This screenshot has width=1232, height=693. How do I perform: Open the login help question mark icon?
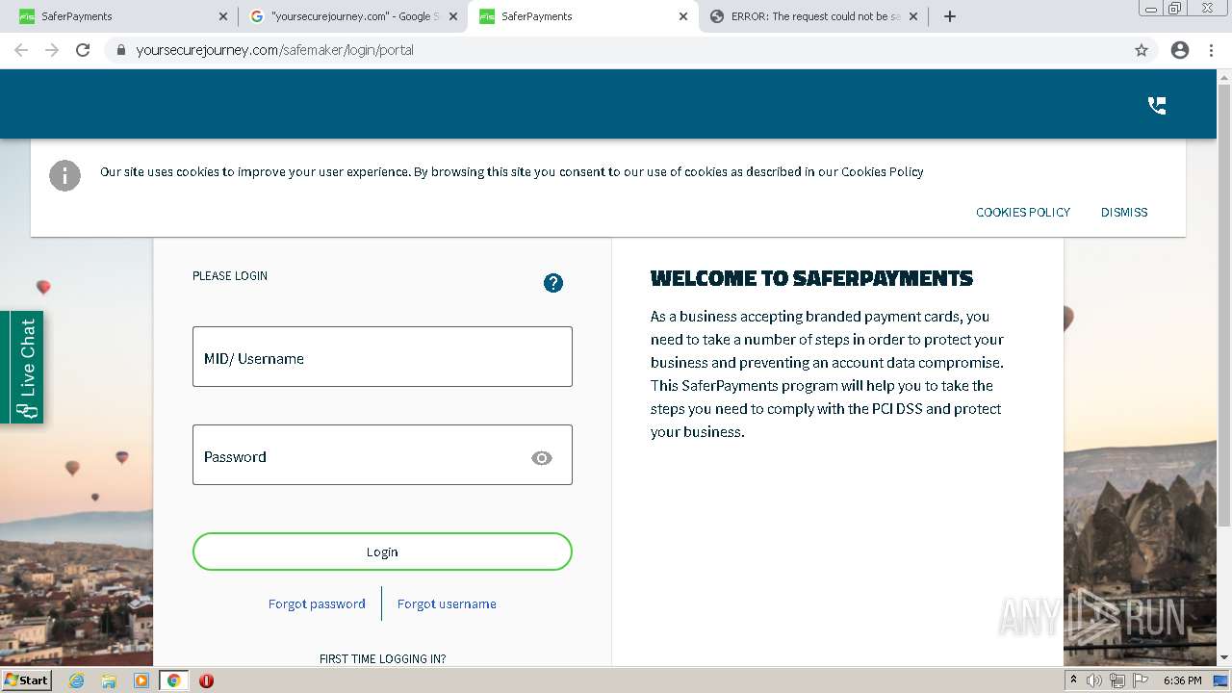click(x=553, y=283)
